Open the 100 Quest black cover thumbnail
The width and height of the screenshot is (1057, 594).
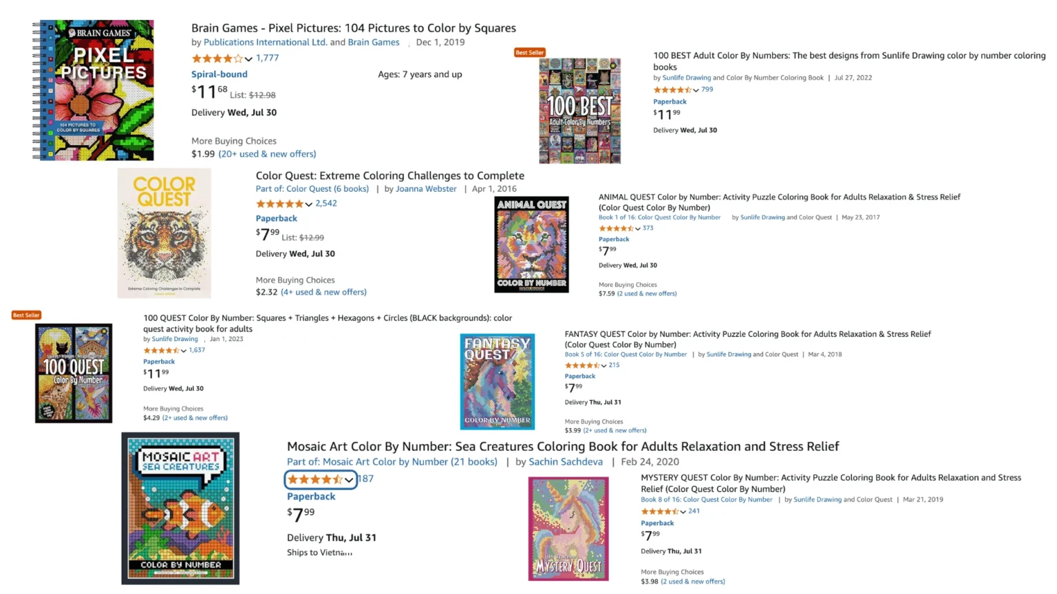74,373
